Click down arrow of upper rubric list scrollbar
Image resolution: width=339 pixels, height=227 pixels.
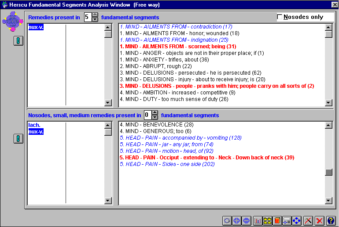(328, 103)
